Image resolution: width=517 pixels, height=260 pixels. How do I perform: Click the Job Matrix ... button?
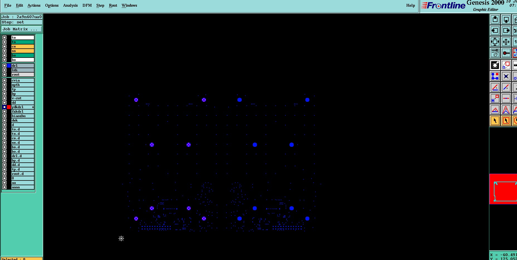pos(22,29)
